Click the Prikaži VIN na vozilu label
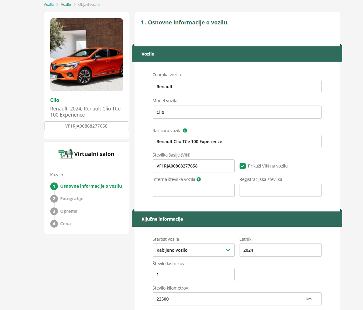Screen dimensions: 363x310 click(268, 166)
